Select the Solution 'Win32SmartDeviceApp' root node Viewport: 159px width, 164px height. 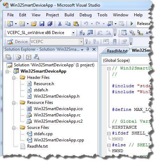tap(54, 65)
